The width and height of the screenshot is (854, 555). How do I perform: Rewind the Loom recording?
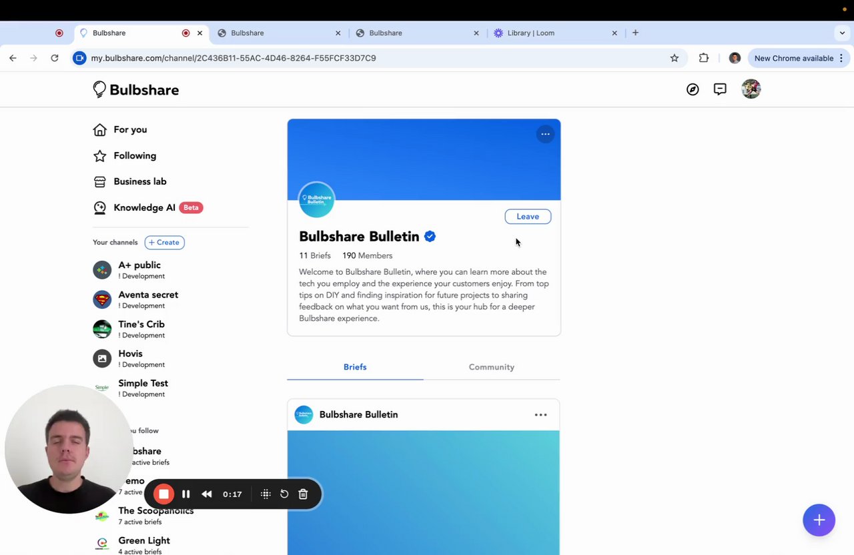(x=207, y=494)
